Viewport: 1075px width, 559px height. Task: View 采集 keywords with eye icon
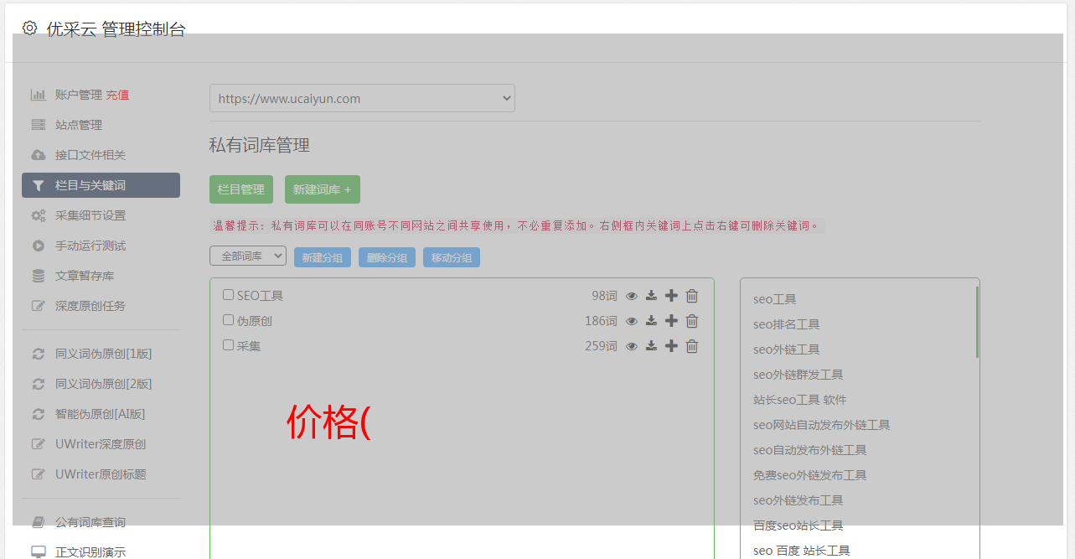tap(632, 346)
